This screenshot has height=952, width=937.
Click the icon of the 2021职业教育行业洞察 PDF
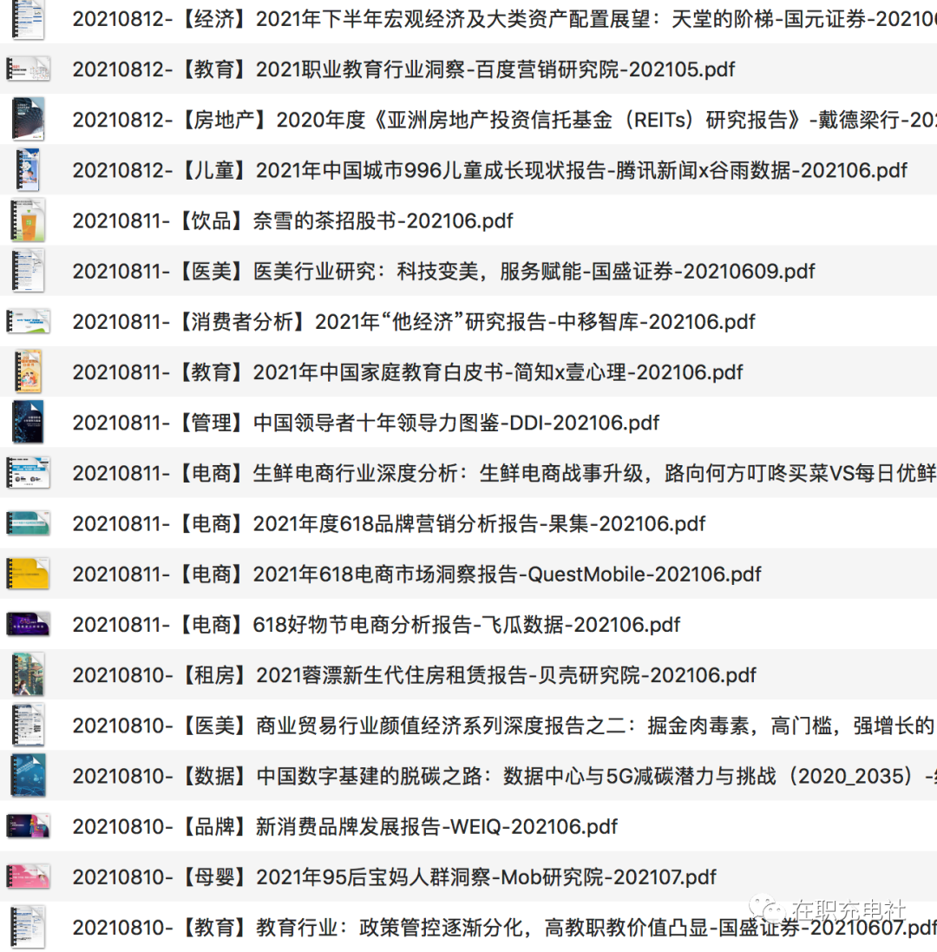tap(28, 69)
